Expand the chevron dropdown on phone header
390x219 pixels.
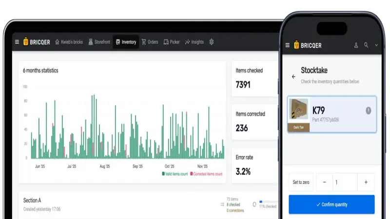click(376, 45)
